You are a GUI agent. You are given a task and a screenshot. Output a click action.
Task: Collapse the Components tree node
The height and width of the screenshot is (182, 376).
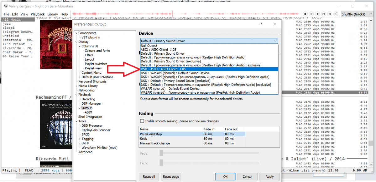pos(76,33)
